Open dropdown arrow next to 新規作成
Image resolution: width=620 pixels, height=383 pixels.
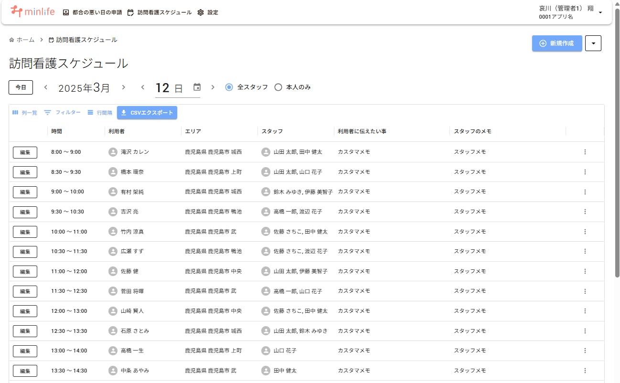click(x=593, y=43)
